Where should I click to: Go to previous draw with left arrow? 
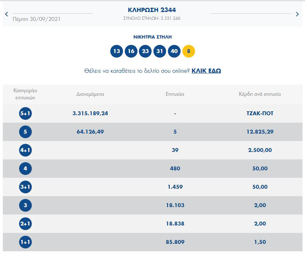pyautogui.click(x=6, y=14)
